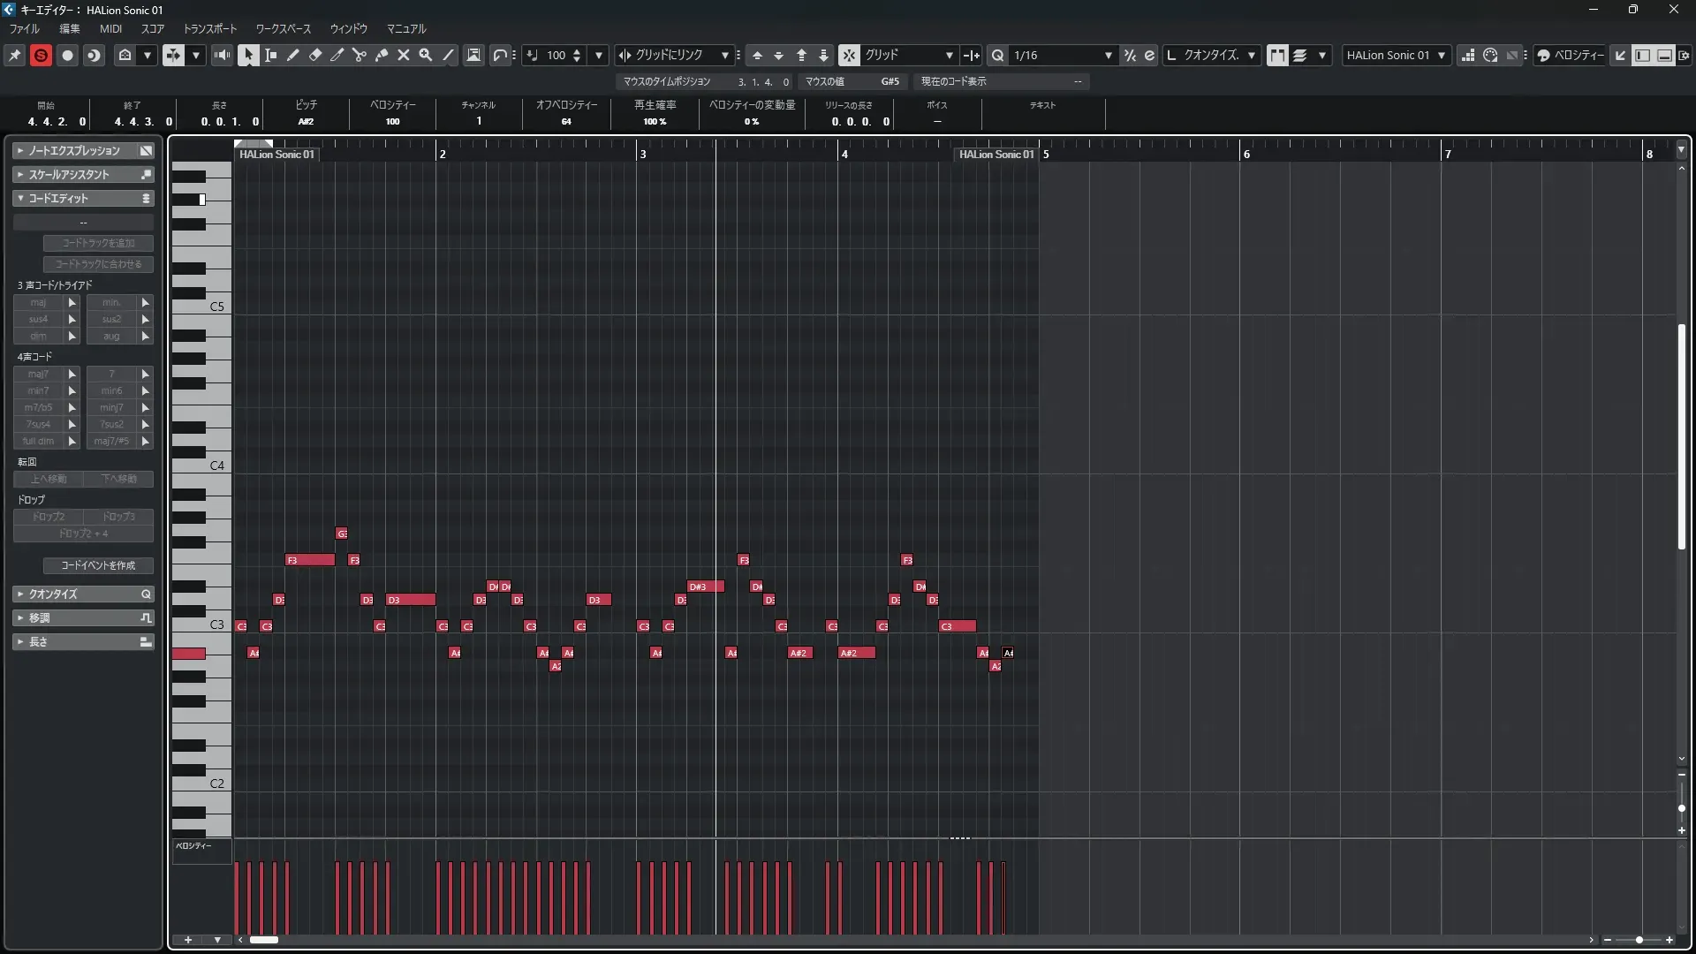Toggle the Snap on/off button
1696x954 pixels.
click(x=849, y=55)
